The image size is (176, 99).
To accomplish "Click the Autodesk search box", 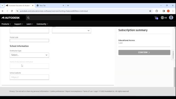I will point(48,18).
